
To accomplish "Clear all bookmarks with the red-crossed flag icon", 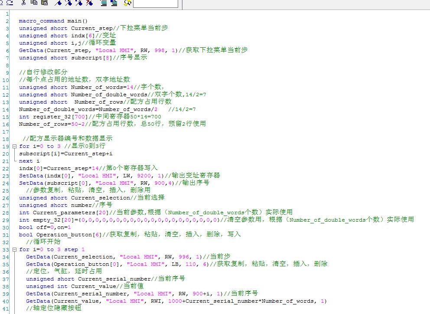I will pos(89,3).
